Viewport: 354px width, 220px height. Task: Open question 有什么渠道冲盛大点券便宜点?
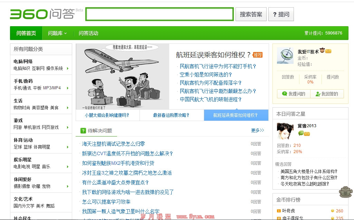[x=115, y=182]
